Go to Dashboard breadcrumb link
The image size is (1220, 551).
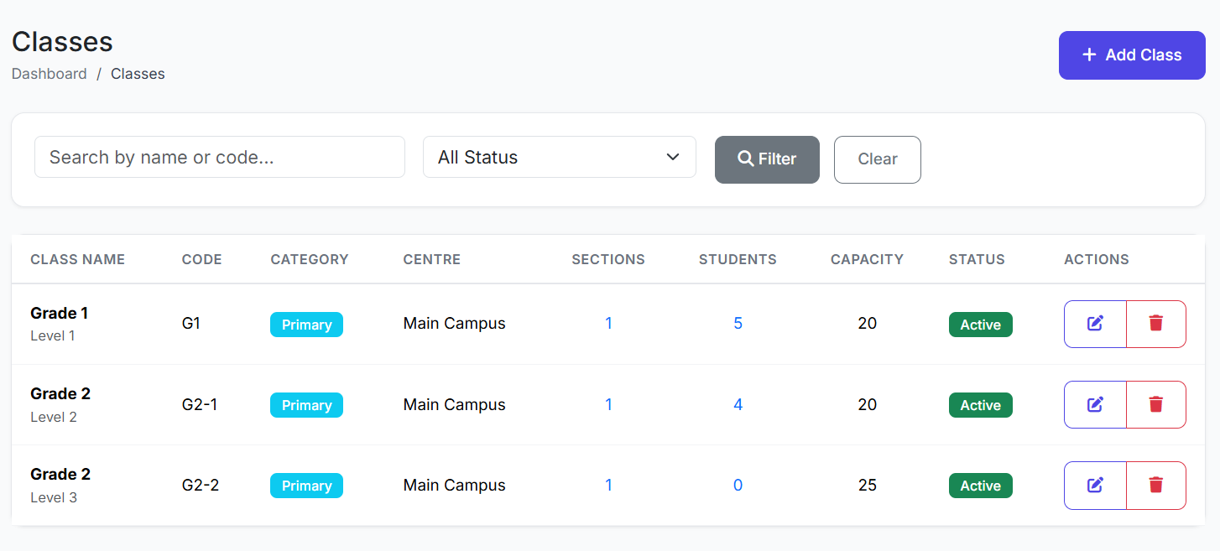click(50, 74)
